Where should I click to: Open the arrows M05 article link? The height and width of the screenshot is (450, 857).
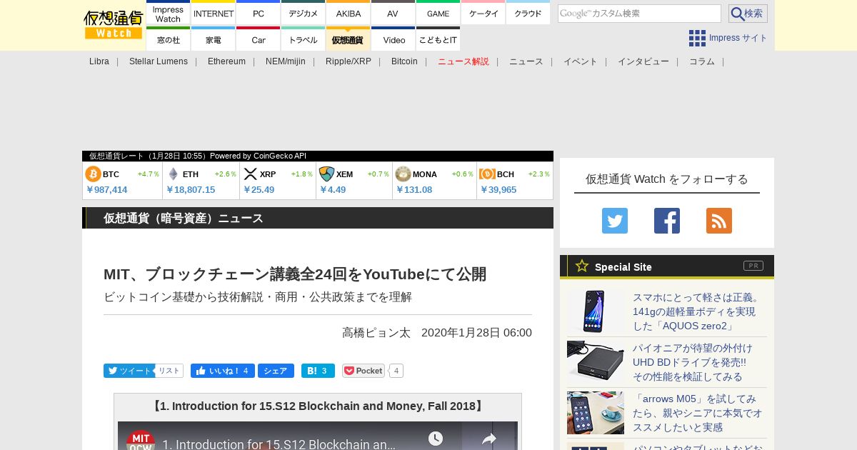pyautogui.click(x=697, y=413)
